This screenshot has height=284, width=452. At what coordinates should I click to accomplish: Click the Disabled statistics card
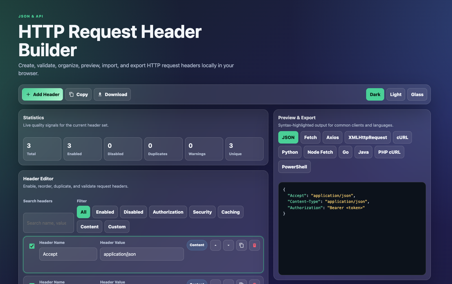pyautogui.click(x=123, y=149)
